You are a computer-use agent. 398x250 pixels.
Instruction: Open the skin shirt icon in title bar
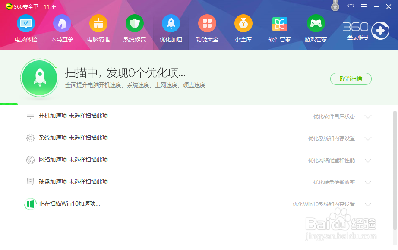pyautogui.click(x=351, y=6)
